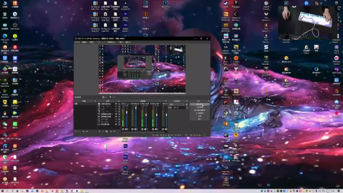Screen dimensions: 343x193
Task: Open GeForce Experience desktop shortcut
Action: point(5,83)
